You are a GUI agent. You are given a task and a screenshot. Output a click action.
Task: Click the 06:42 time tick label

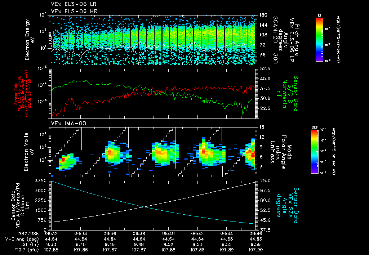coord(197,234)
